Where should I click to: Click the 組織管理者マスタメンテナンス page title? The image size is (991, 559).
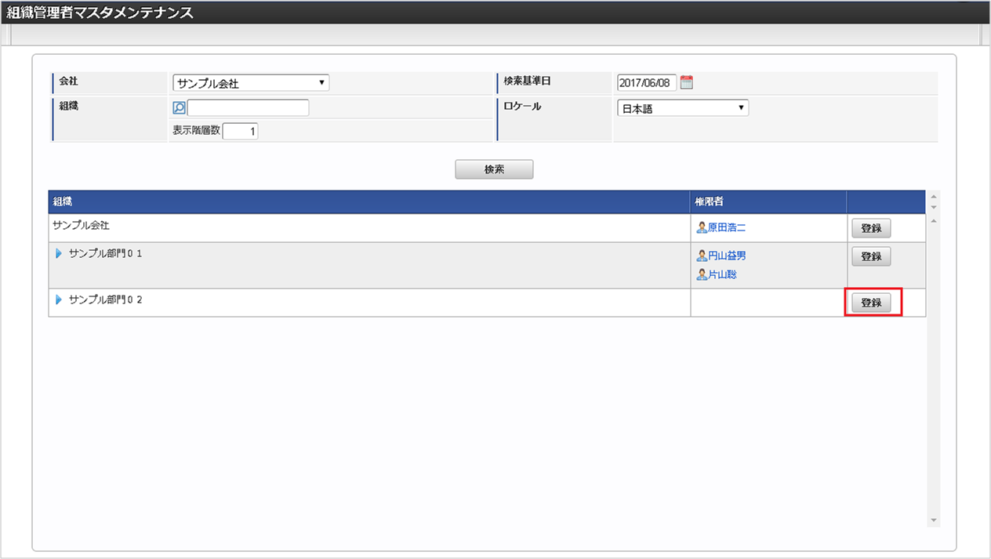pos(100,13)
